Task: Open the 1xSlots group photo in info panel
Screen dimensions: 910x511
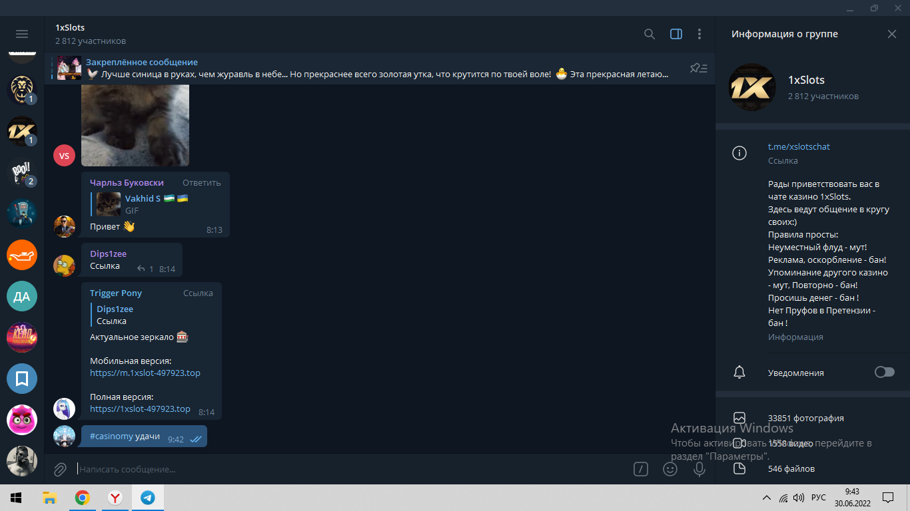Action: pos(753,87)
